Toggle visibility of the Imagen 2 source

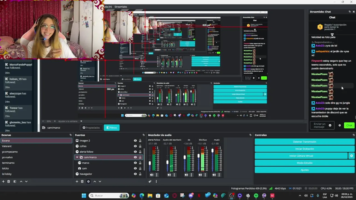pos(135,141)
